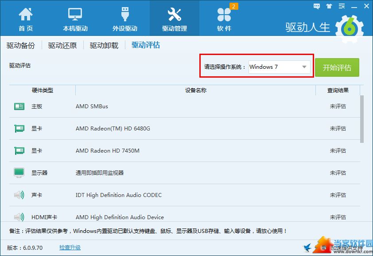
Task: Click the 显示器 hardware type label
Action: pos(39,173)
